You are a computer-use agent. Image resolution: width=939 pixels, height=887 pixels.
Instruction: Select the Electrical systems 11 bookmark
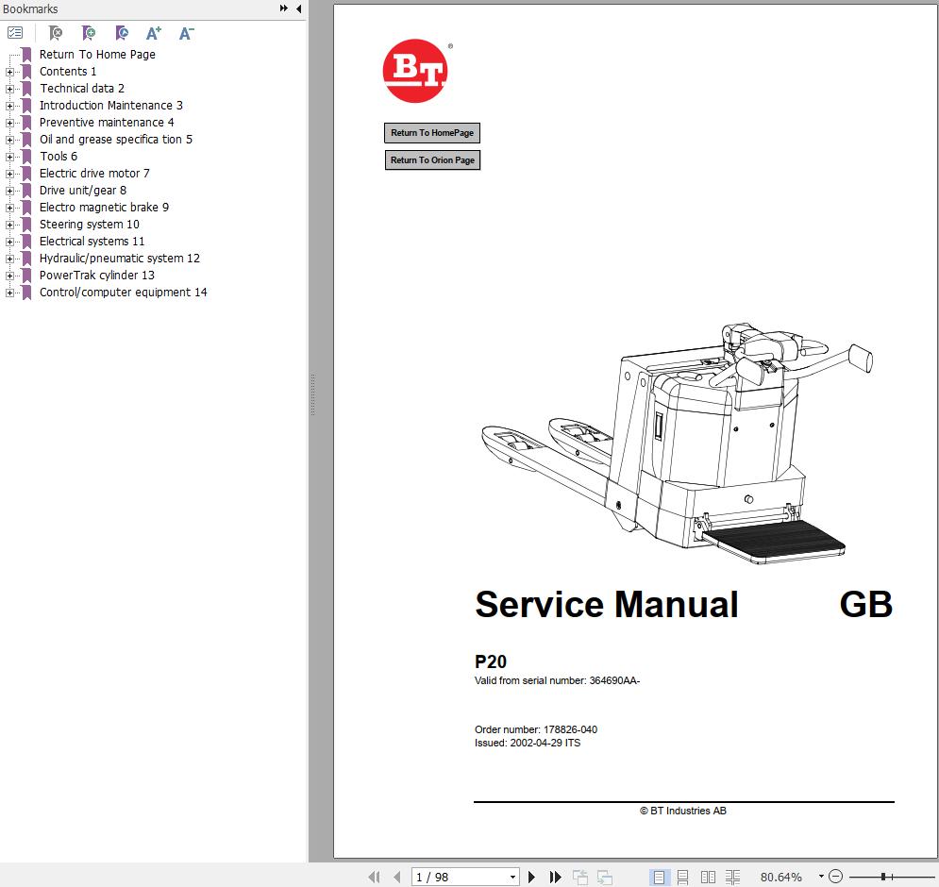pos(92,242)
